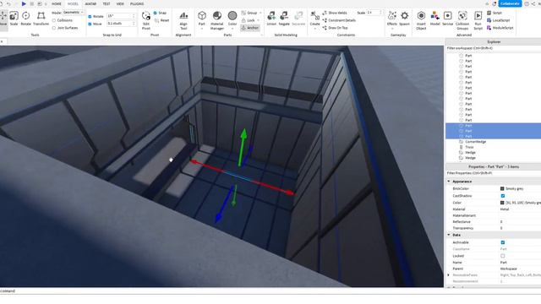The image size is (541, 304).
Task: Open the Part insert dropdown arrow
Action: (202, 29)
